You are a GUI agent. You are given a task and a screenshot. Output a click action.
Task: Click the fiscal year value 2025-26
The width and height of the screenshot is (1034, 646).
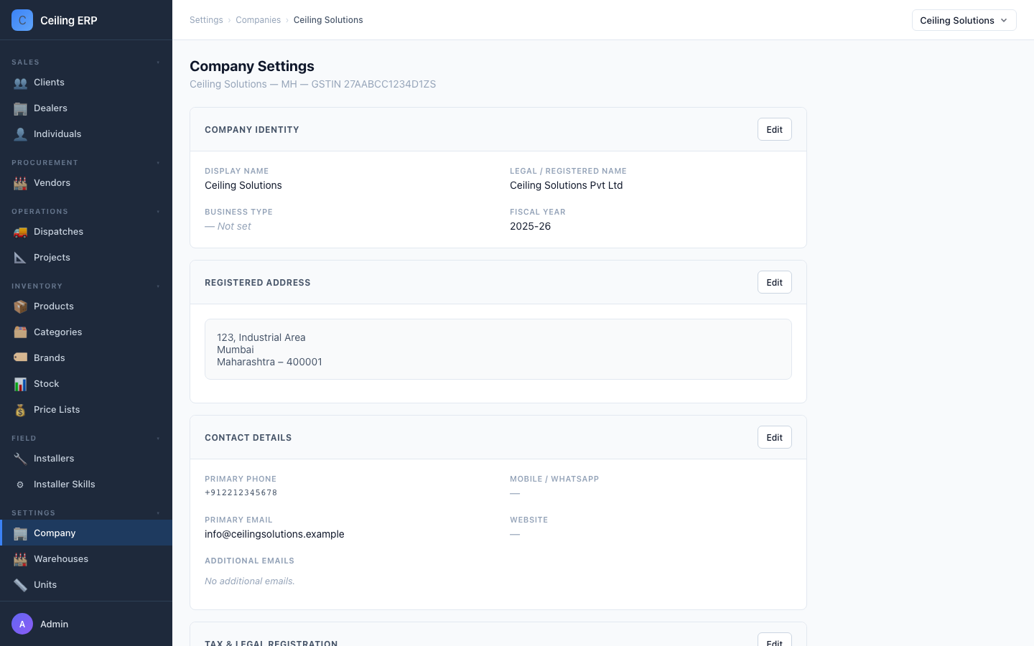click(x=530, y=226)
